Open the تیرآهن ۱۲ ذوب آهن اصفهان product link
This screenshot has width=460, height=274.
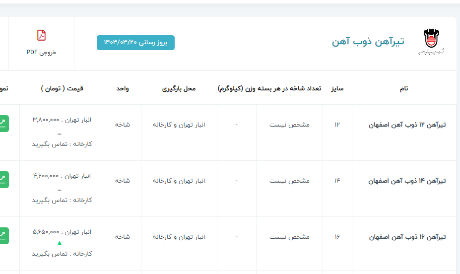coord(407,125)
